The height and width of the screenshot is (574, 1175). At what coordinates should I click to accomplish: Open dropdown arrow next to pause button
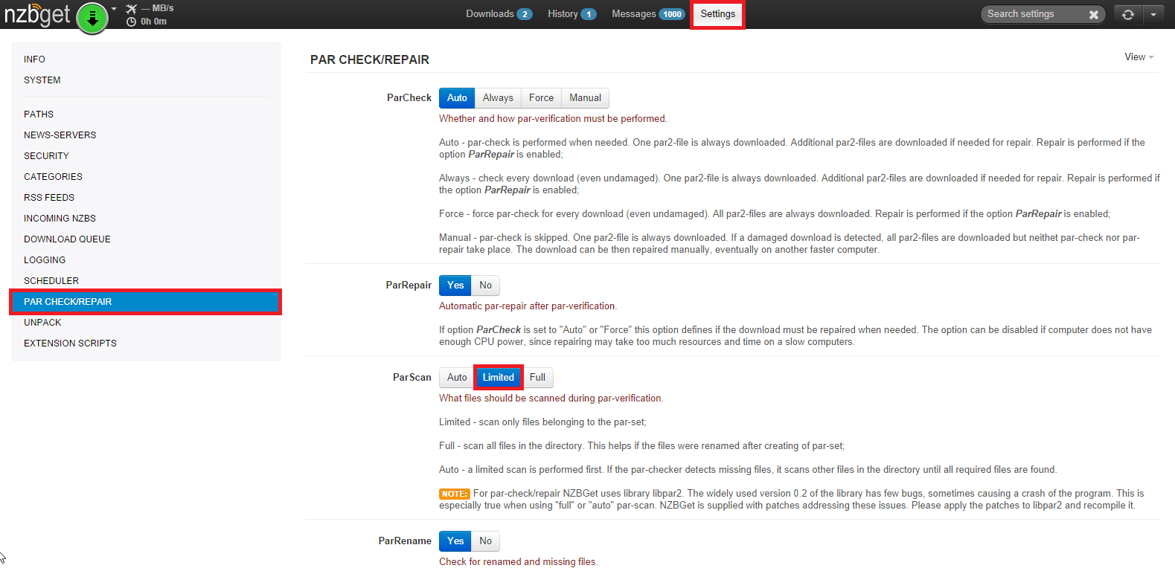pos(114,9)
